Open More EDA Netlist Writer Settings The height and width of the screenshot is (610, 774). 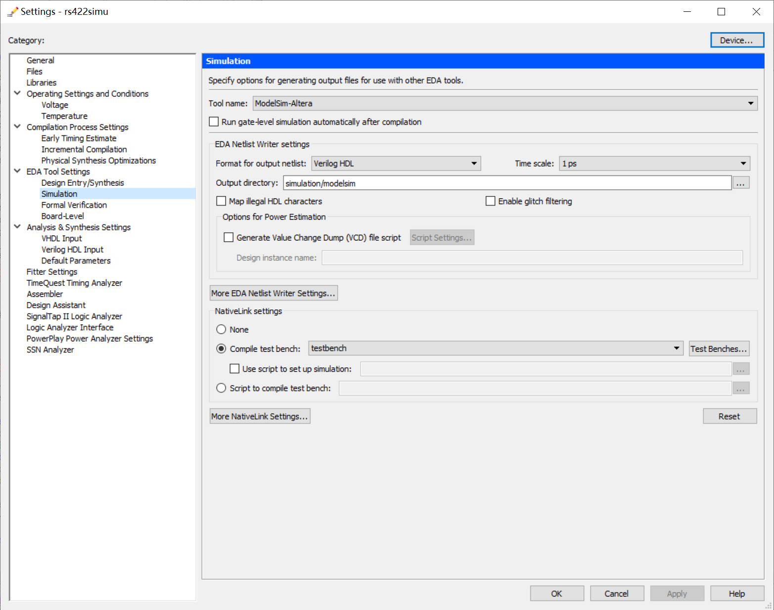(x=273, y=293)
